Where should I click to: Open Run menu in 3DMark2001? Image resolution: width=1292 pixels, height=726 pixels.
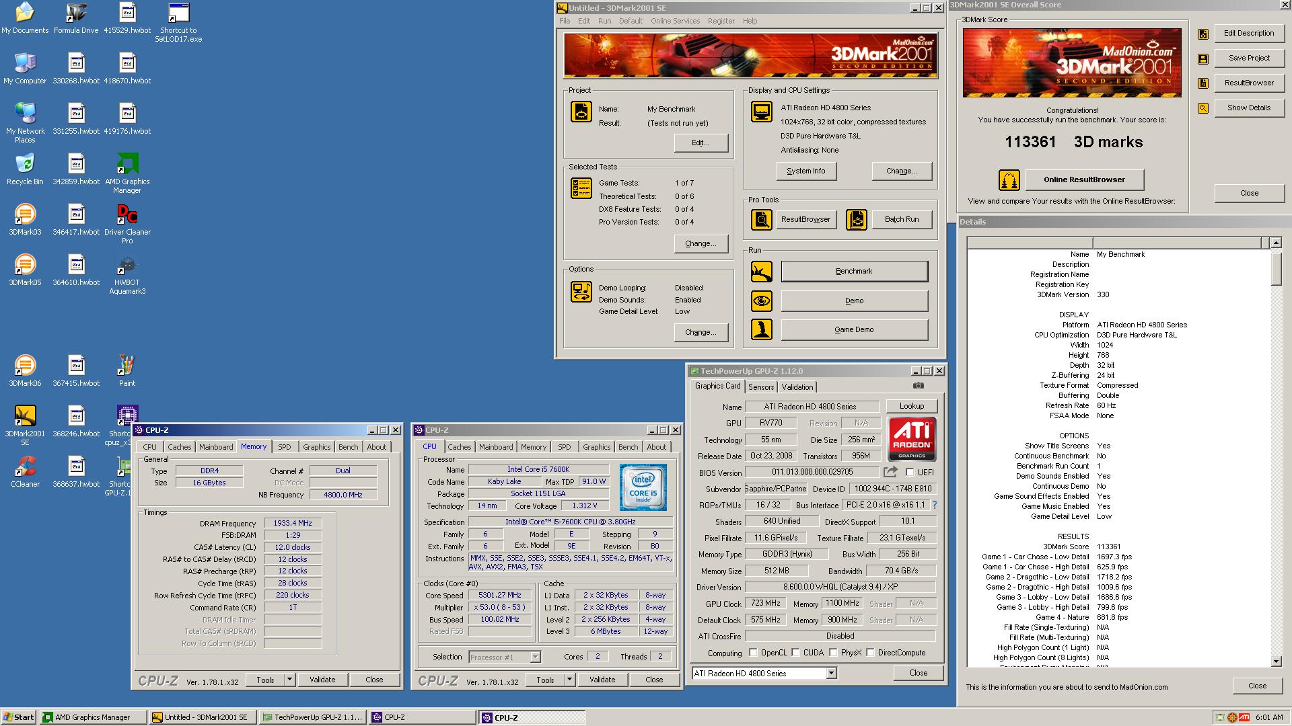[x=604, y=21]
